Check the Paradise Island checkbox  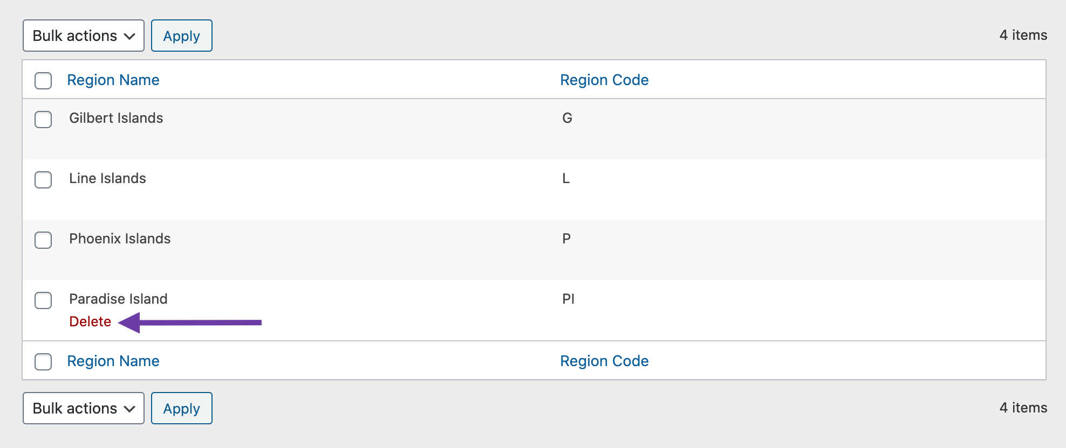(43, 300)
